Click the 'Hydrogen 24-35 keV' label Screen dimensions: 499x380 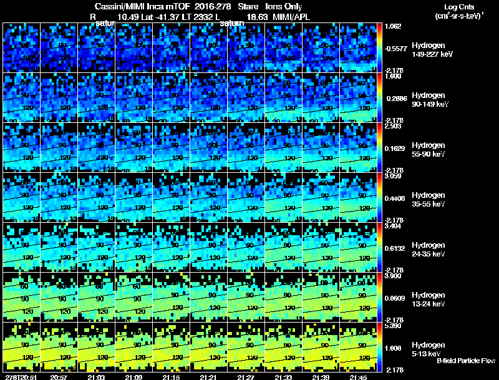pos(429,250)
